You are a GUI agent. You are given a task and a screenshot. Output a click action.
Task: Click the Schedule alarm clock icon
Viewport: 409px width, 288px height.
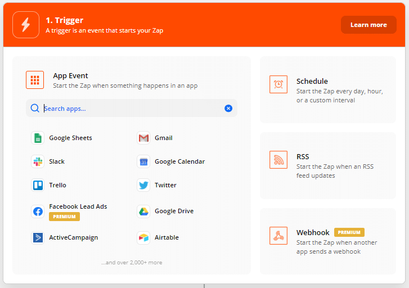point(278,84)
